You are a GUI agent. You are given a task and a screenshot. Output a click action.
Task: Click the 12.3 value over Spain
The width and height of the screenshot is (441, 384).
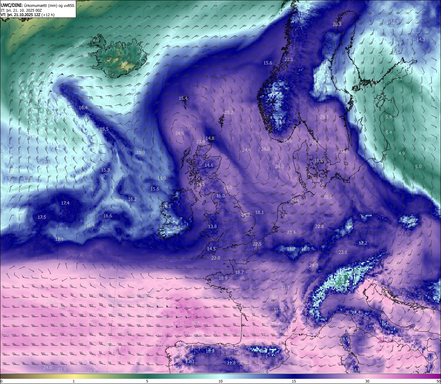190,362
